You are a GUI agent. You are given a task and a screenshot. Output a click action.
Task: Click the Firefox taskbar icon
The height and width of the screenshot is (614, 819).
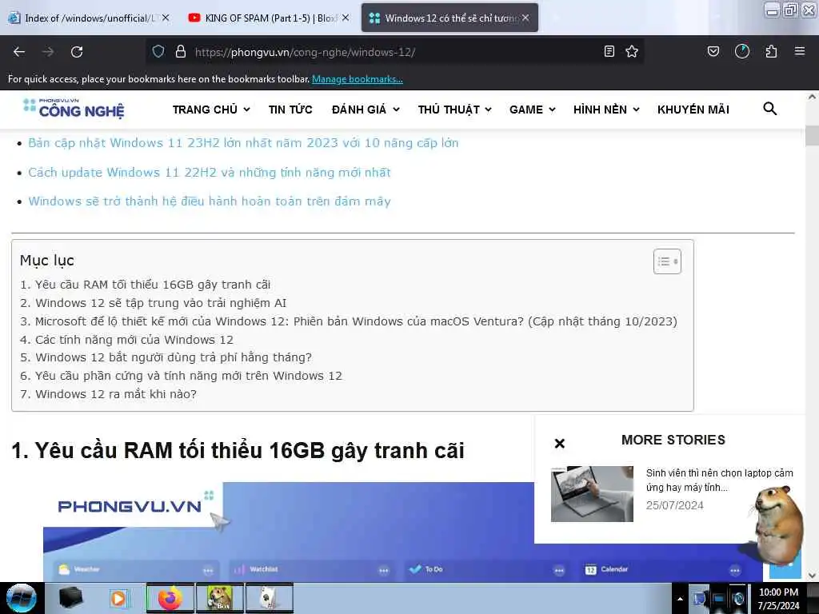170,598
